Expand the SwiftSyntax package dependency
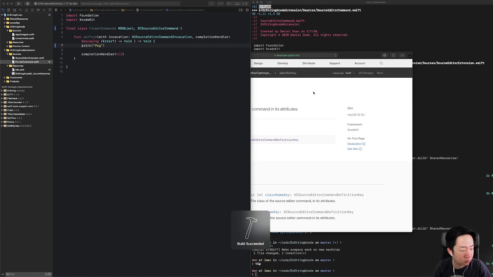 [2, 126]
